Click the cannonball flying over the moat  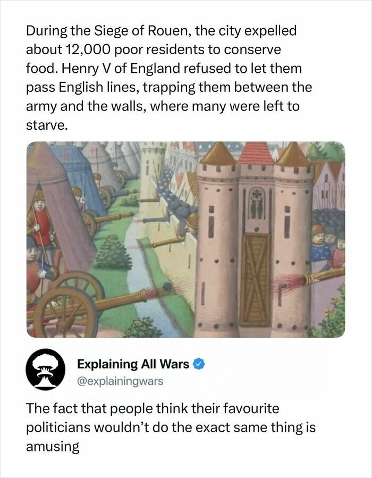(x=167, y=287)
